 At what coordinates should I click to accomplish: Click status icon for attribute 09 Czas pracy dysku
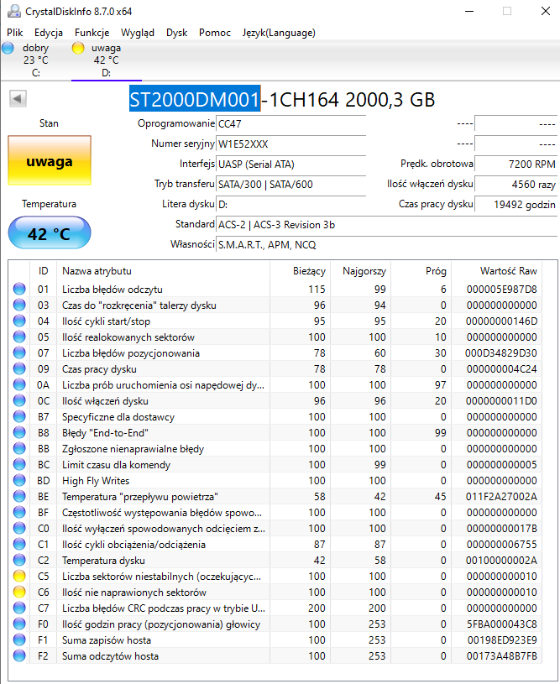[x=19, y=368]
